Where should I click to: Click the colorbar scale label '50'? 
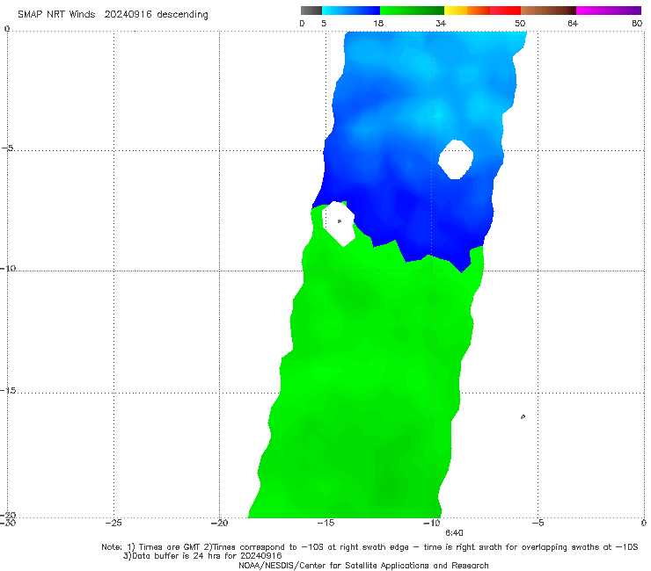pyautogui.click(x=520, y=24)
